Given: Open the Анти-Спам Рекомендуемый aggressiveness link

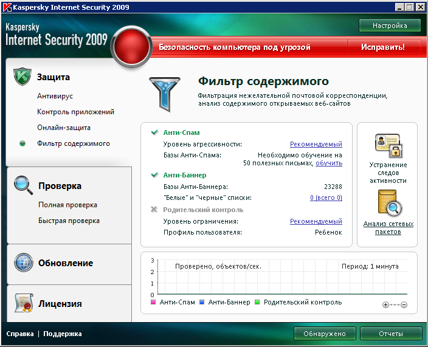Looking at the screenshot, I should 316,144.
